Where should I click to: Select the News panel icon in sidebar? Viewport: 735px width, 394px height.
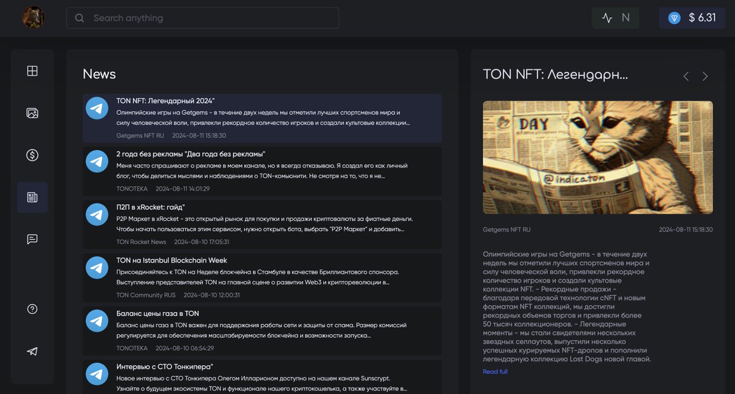(32, 197)
